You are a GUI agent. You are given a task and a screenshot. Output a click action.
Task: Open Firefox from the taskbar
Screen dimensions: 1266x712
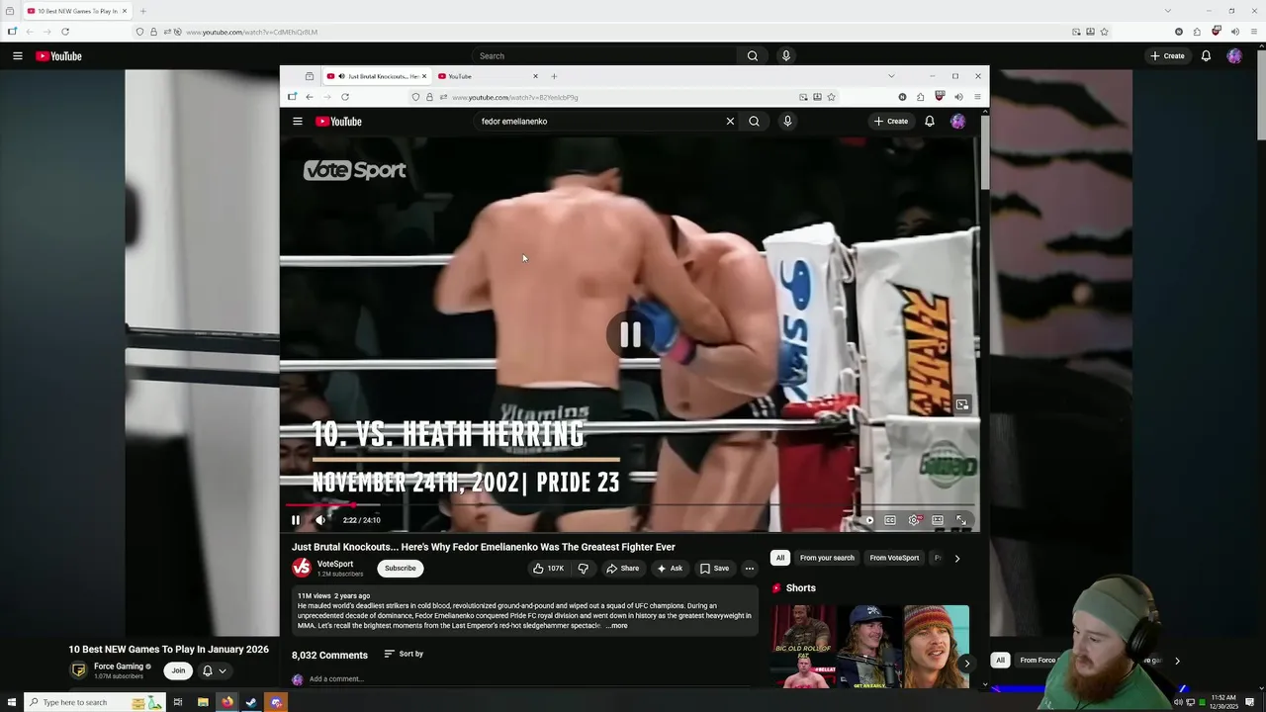(227, 702)
